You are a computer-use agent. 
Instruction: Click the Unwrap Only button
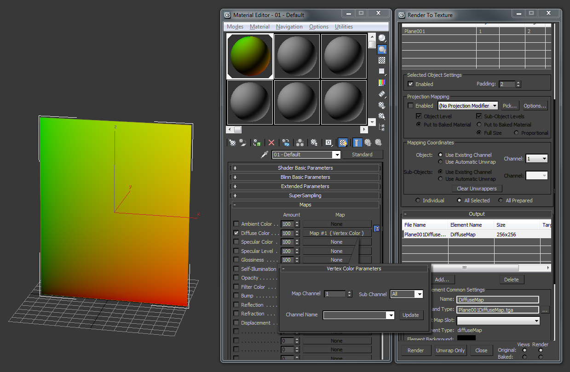pos(450,350)
